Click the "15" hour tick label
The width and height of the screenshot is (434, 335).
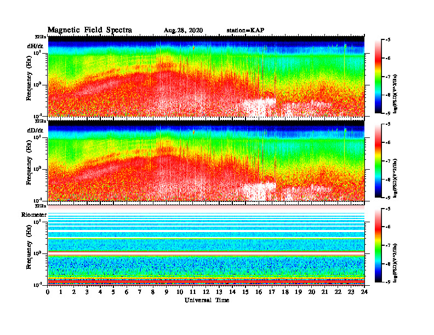coord(245,292)
